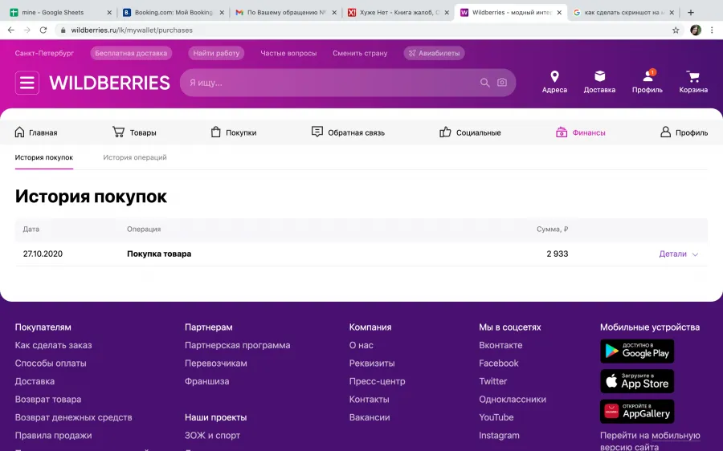Open YouTube social link
Image resolution: width=723 pixels, height=451 pixels.
coord(496,417)
